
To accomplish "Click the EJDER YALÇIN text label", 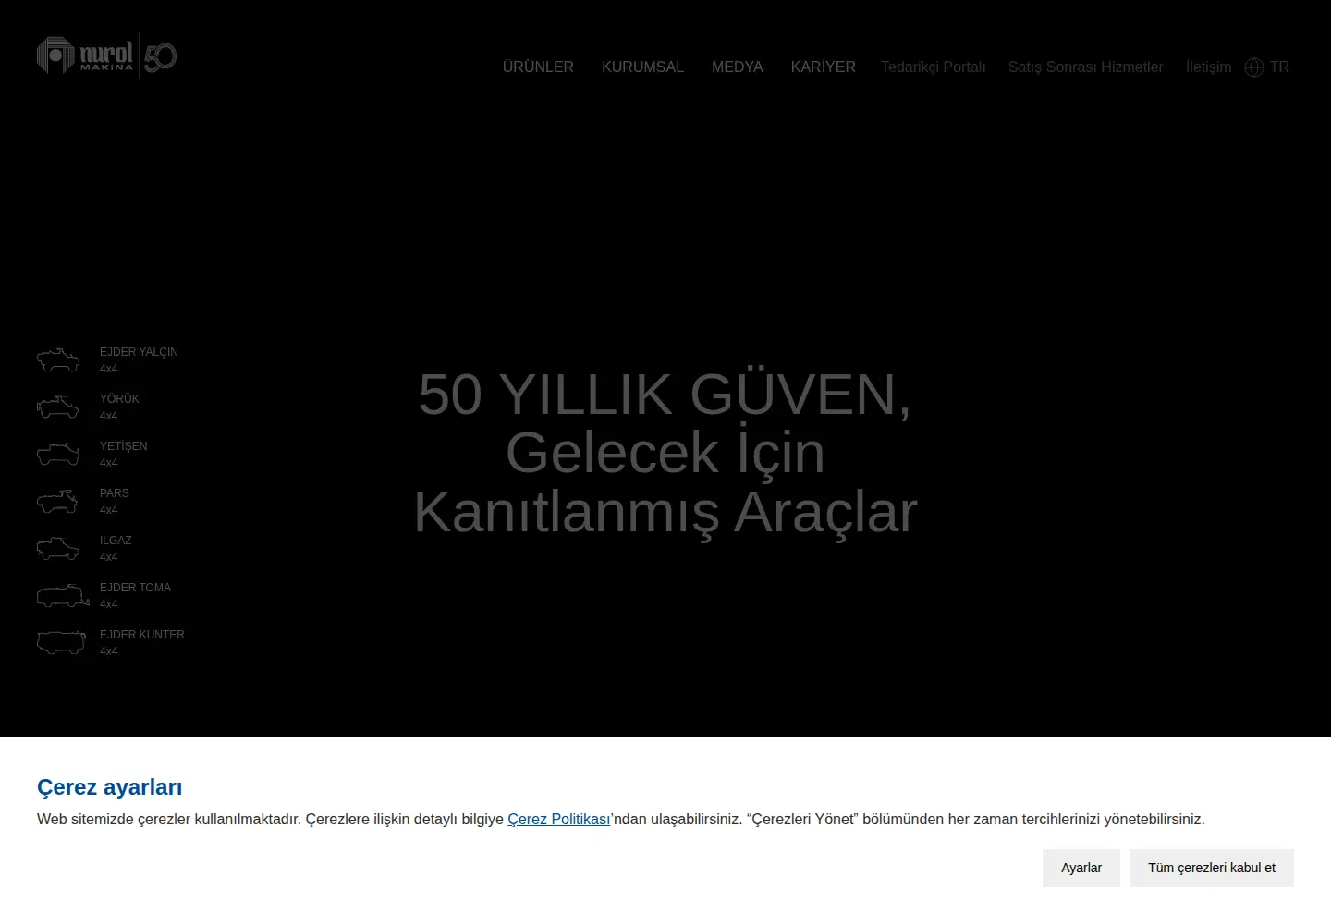I will coord(139,352).
